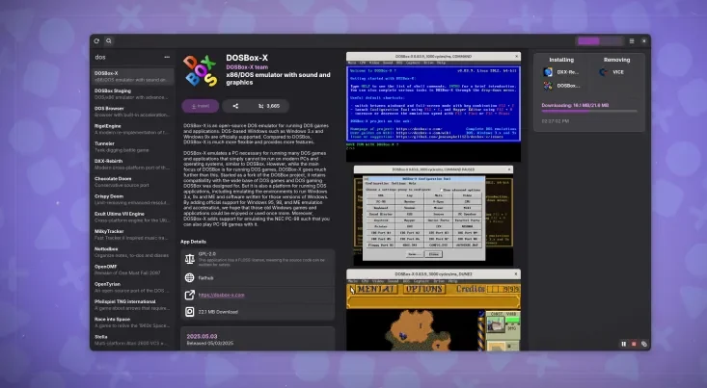Screen dimensions: 707x388
Task: Select OpenOMF in the results list
Action: coord(132,270)
